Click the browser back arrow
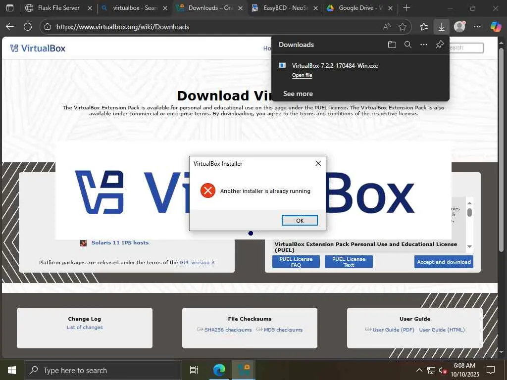Screen dimensions: 507x380 coord(10,27)
